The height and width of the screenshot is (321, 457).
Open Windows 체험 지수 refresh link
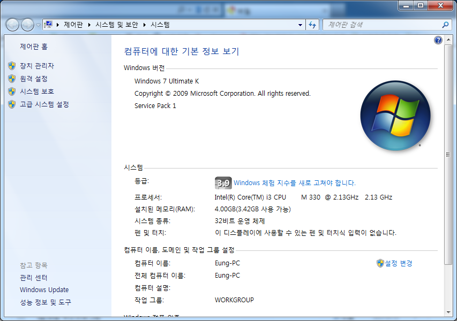[x=294, y=183]
